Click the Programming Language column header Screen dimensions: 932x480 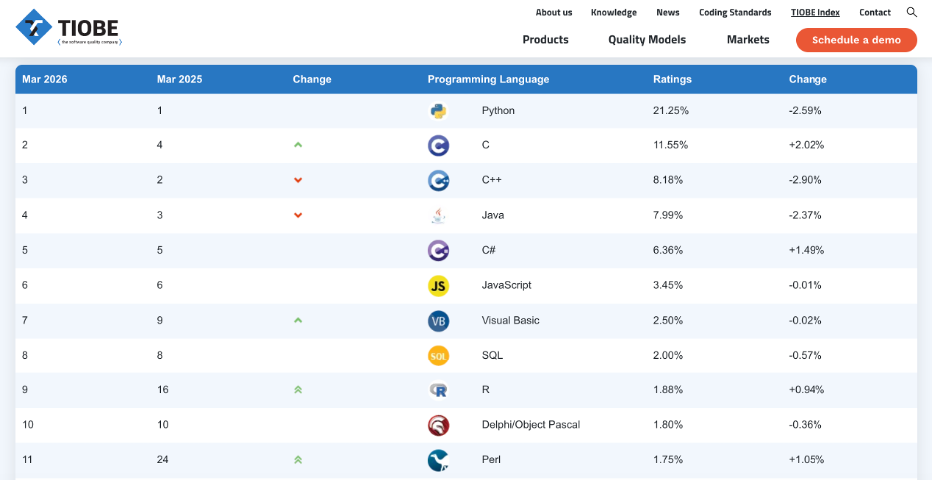click(x=488, y=79)
